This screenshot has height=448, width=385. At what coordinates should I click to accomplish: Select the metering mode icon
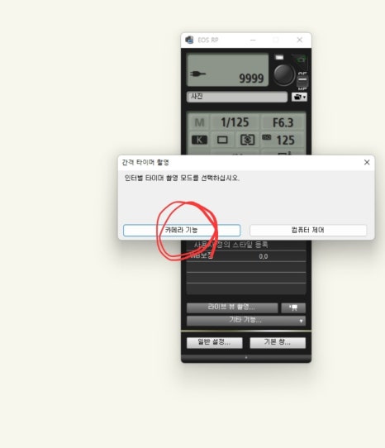tap(247, 140)
